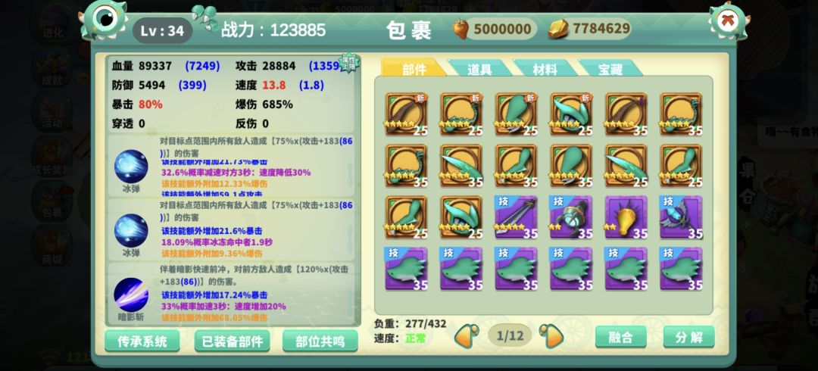Select first new five-star tail part
818x371 pixels.
tap(406, 114)
